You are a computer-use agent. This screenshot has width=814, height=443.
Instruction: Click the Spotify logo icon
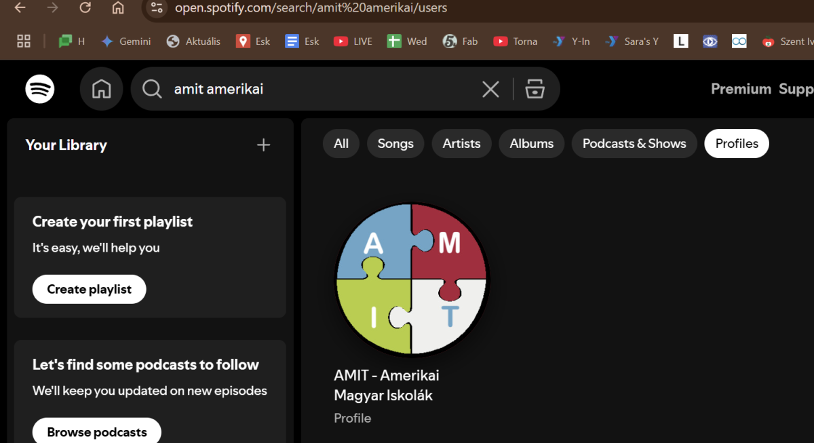(x=40, y=89)
